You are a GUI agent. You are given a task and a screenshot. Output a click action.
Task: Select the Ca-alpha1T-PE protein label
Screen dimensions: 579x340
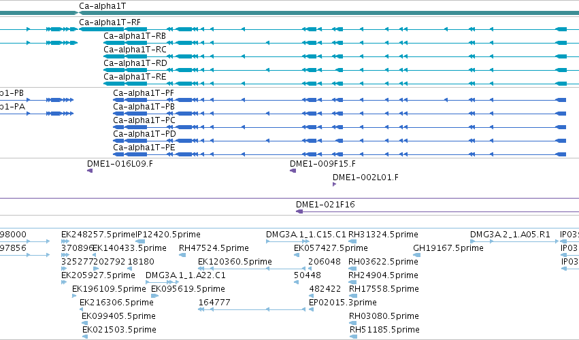[144, 148]
